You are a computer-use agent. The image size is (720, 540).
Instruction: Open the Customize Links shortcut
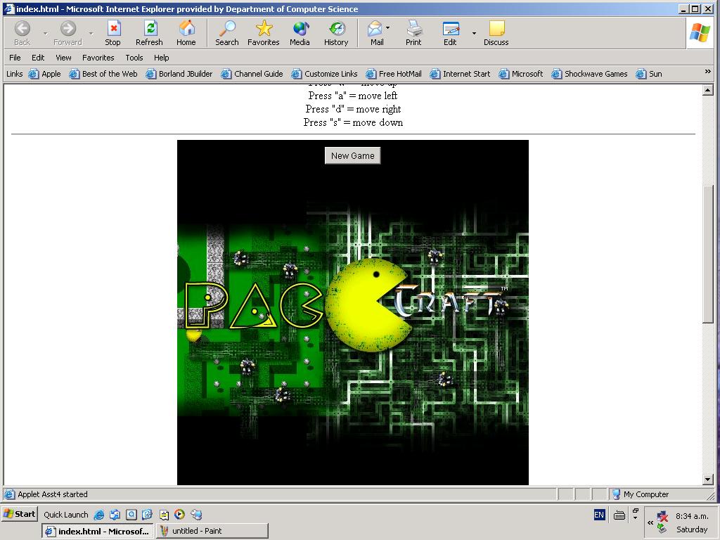325,73
